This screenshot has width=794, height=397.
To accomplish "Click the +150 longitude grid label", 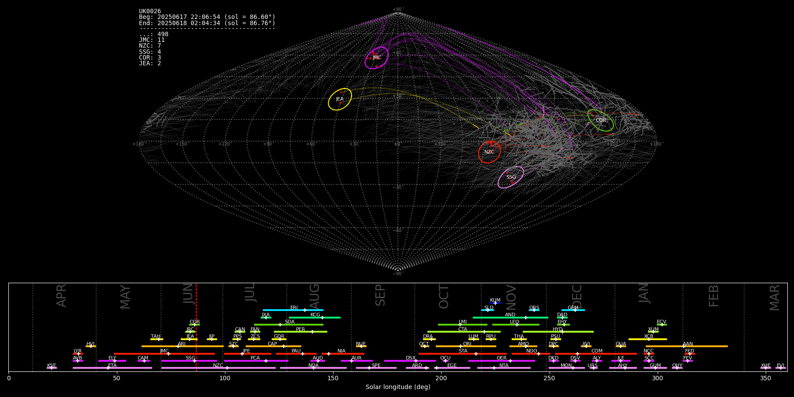I will pos(181,144).
